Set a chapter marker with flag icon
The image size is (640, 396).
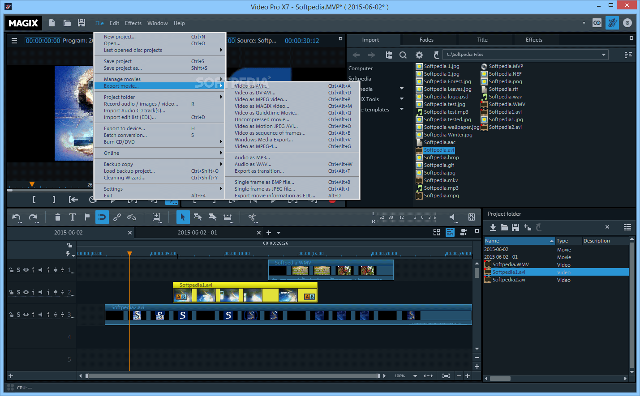[87, 217]
